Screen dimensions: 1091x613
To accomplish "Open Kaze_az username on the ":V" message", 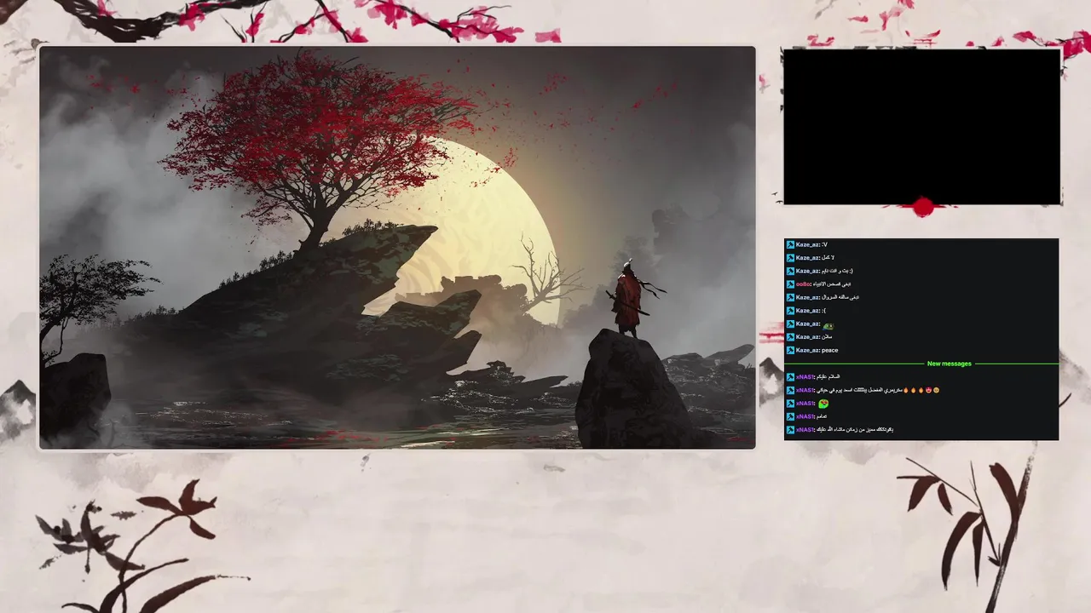I will coord(807,244).
